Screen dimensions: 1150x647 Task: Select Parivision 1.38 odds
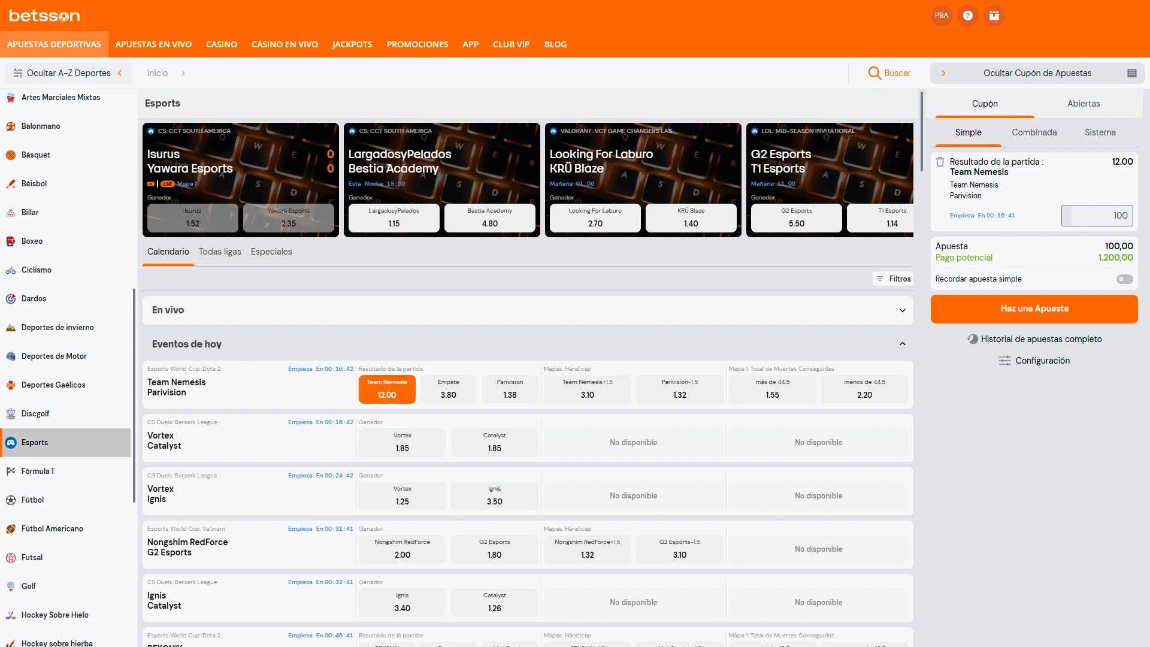click(510, 389)
